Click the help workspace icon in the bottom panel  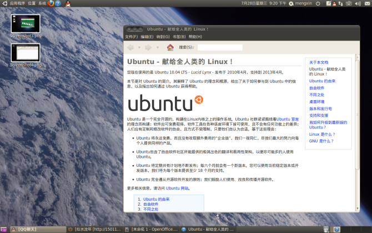tap(336, 230)
